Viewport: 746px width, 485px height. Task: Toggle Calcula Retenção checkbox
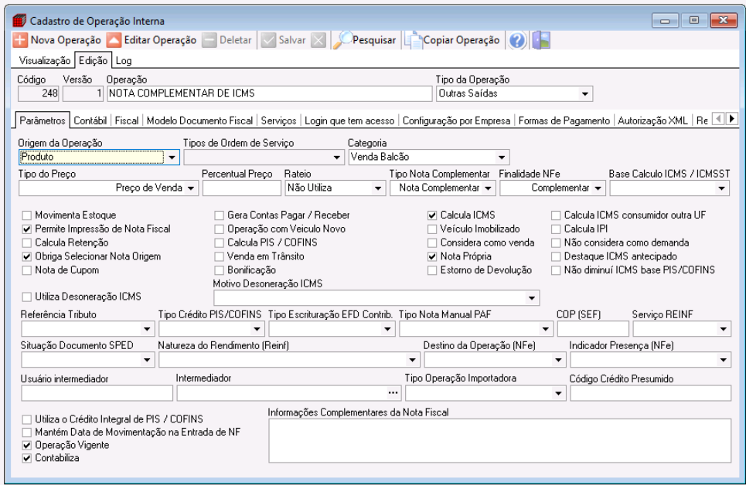coord(26,243)
